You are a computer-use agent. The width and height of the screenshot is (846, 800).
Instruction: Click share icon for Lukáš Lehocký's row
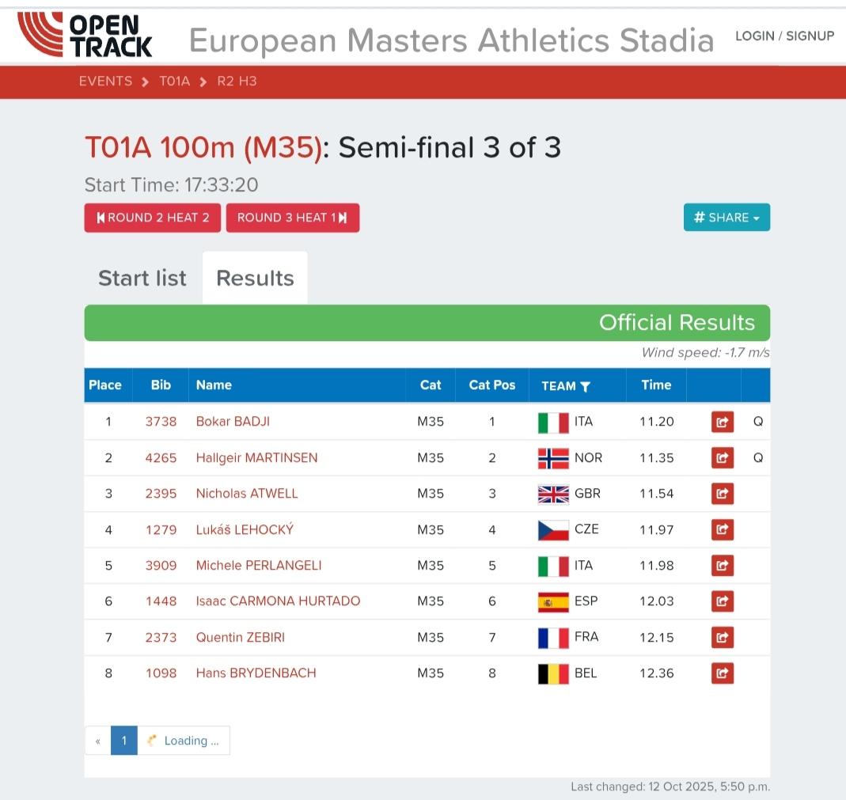(x=722, y=529)
